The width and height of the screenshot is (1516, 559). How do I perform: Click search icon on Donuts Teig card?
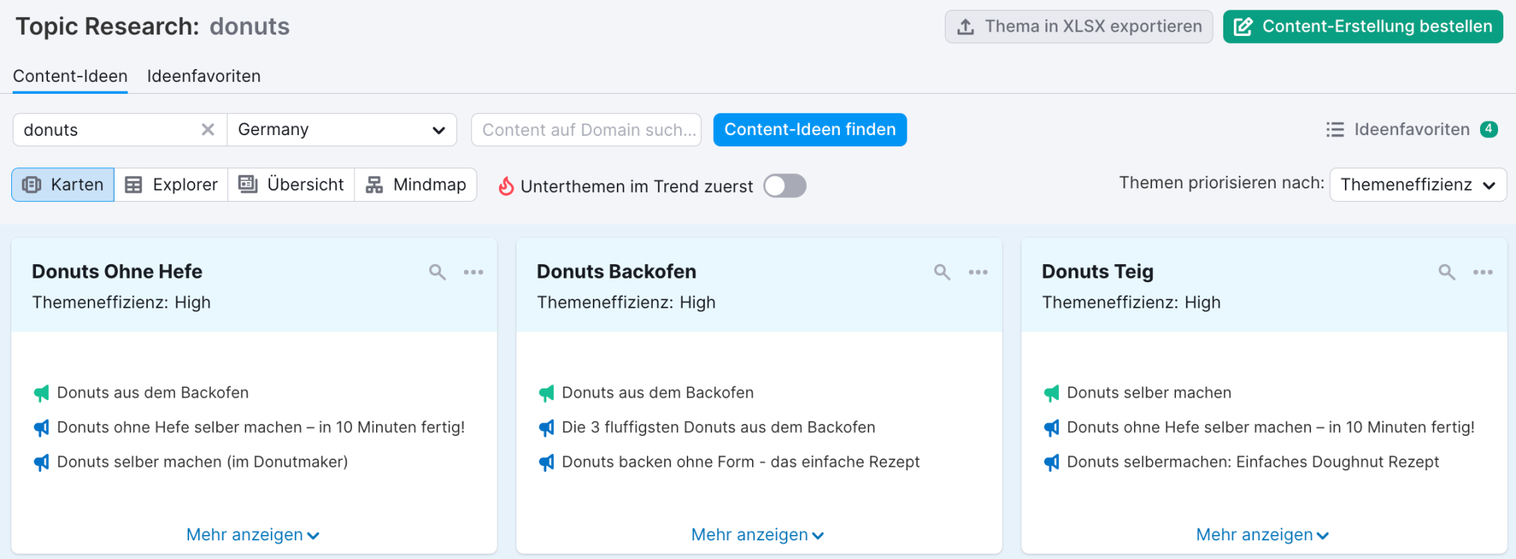[1447, 272]
